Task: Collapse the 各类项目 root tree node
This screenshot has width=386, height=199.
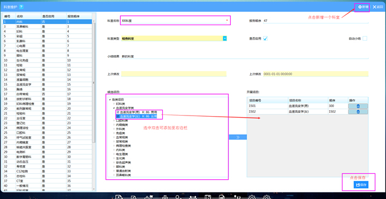Action: [110, 99]
